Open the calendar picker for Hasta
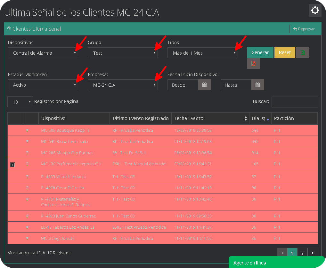Screen dimensions: 326x268 [x=258, y=85]
